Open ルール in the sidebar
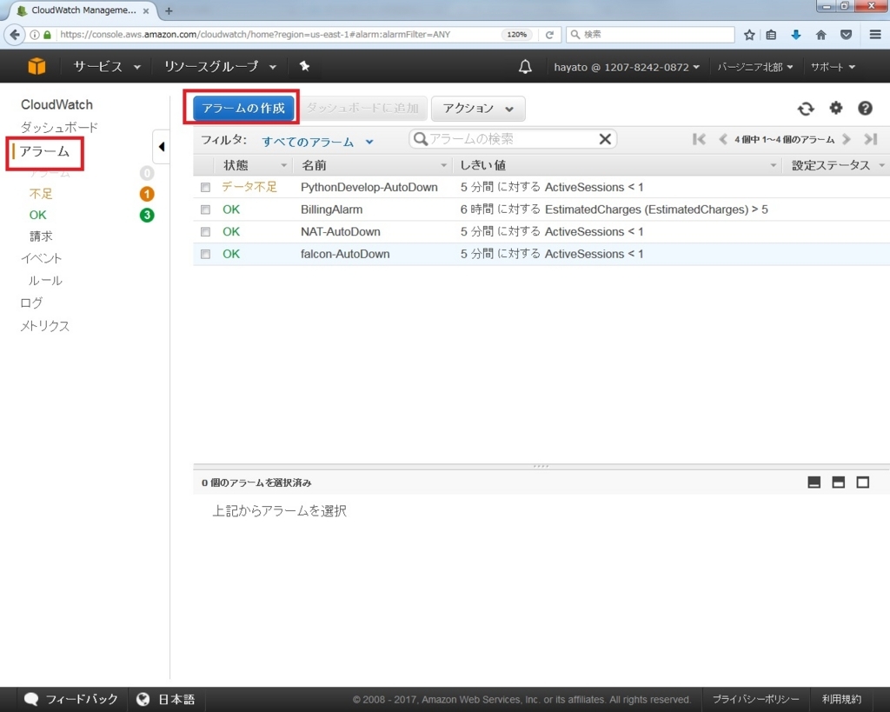 [45, 281]
